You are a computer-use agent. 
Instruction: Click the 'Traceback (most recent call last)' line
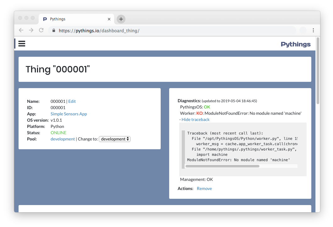click(x=225, y=133)
